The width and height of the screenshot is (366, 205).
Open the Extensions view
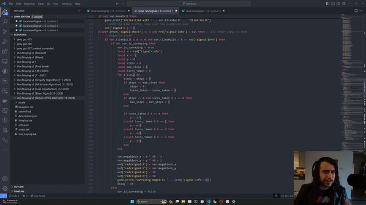(5, 51)
